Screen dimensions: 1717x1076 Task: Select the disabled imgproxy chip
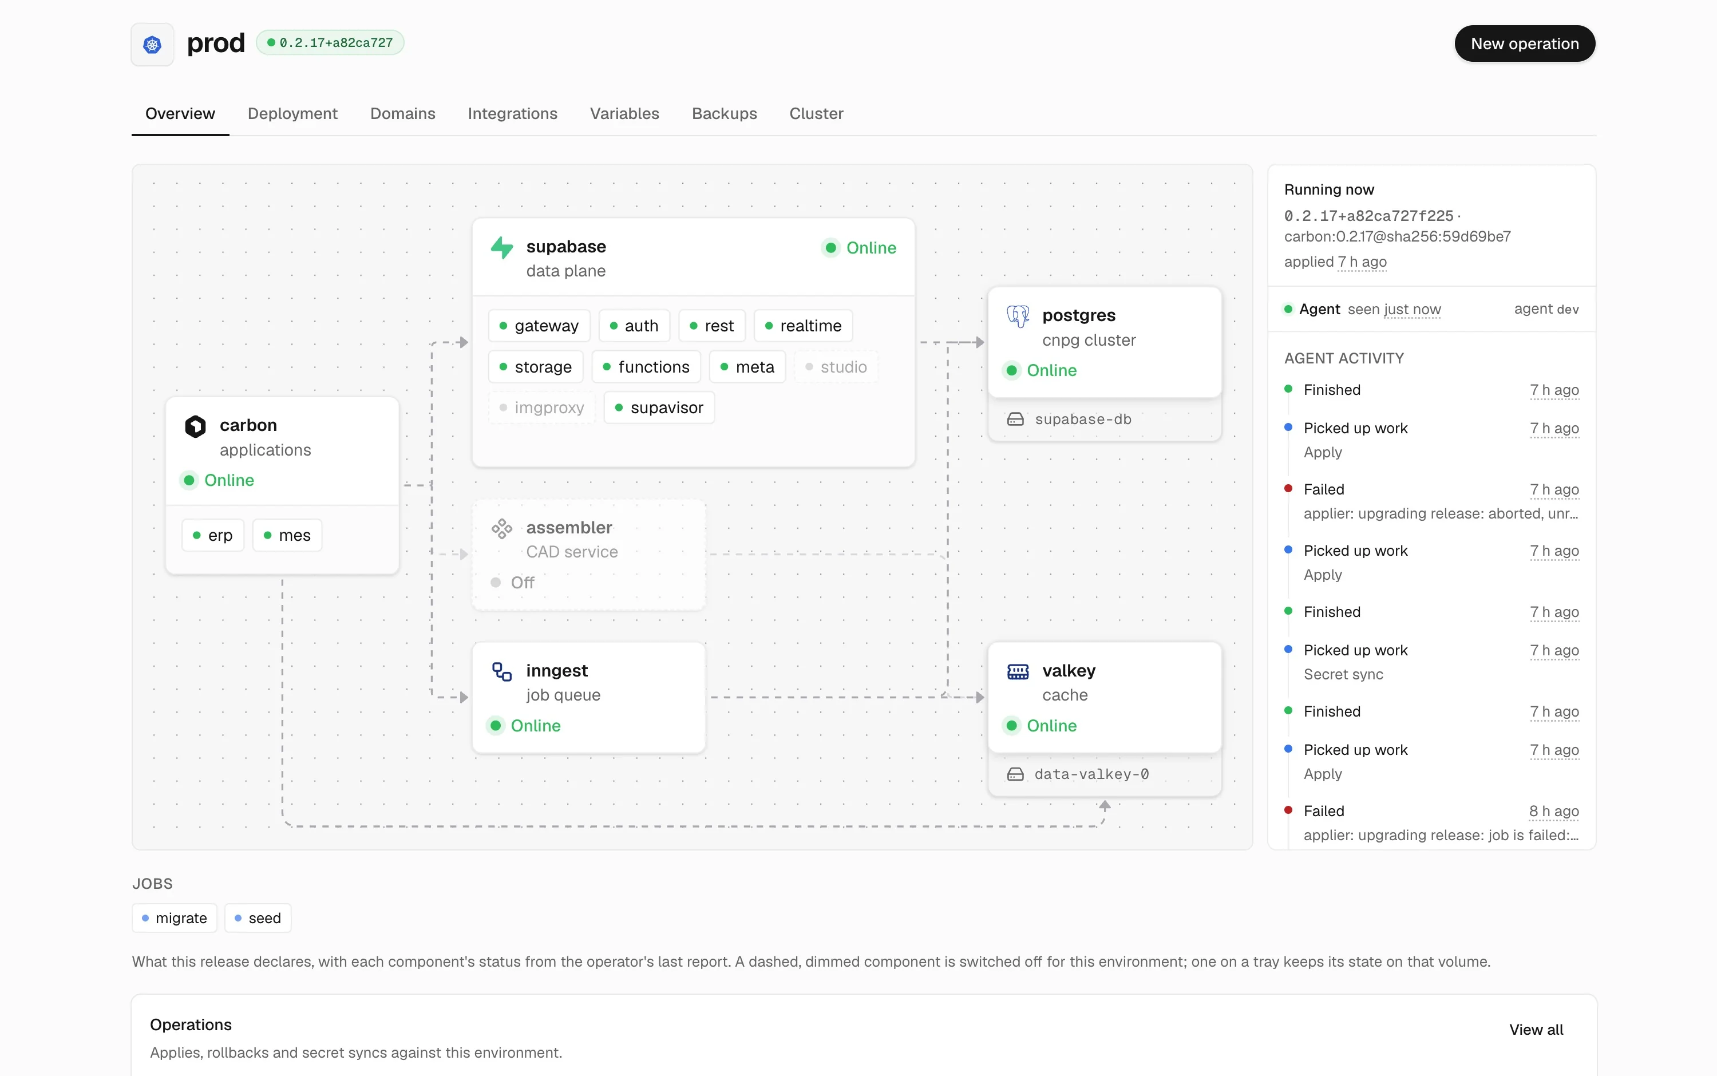541,408
